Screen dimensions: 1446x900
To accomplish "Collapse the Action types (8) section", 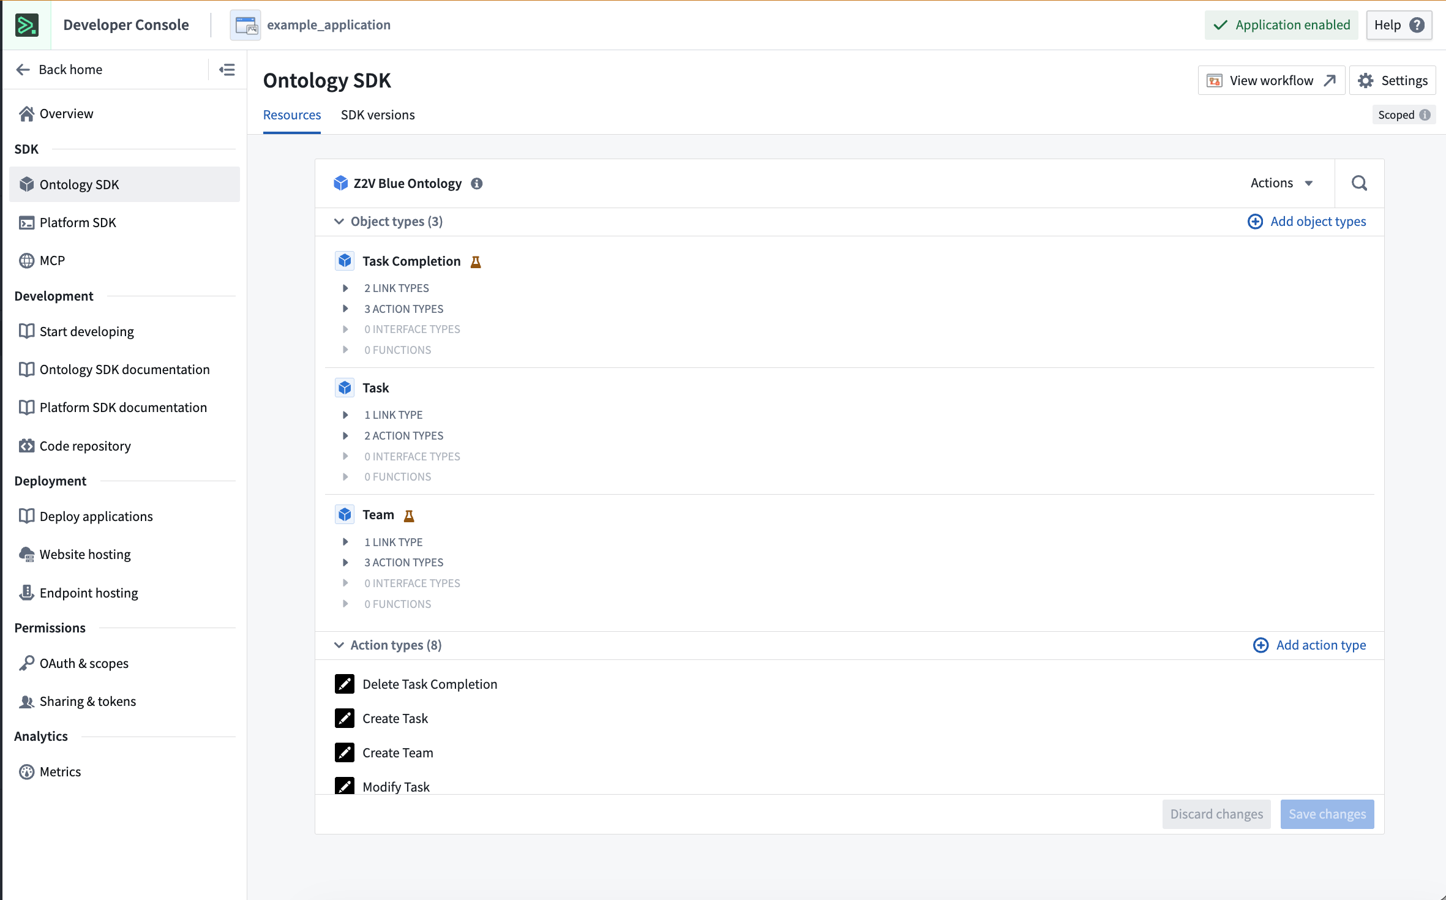I will pos(339,645).
